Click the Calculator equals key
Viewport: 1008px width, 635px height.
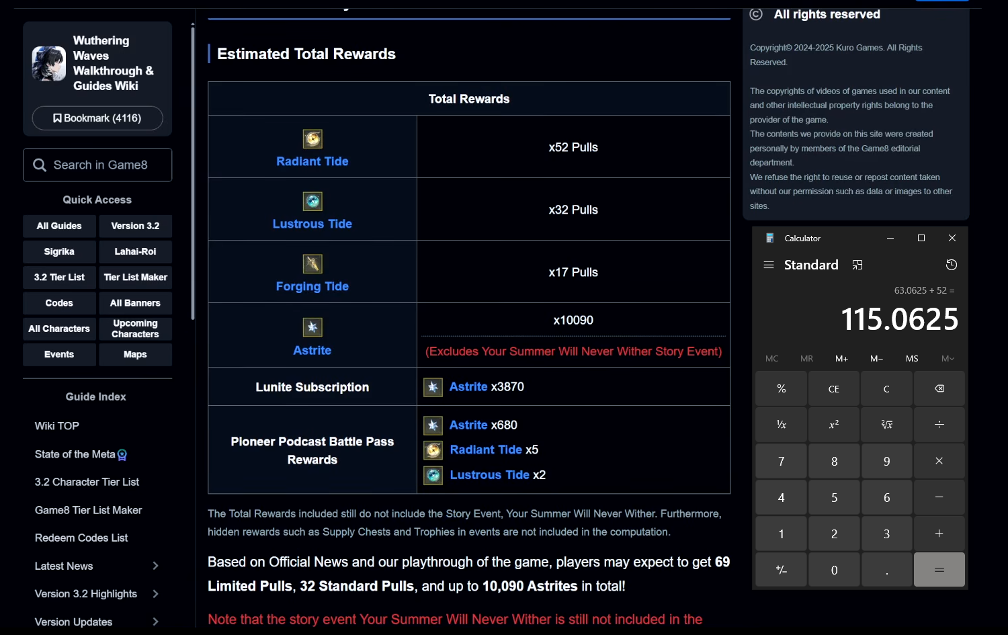(939, 570)
